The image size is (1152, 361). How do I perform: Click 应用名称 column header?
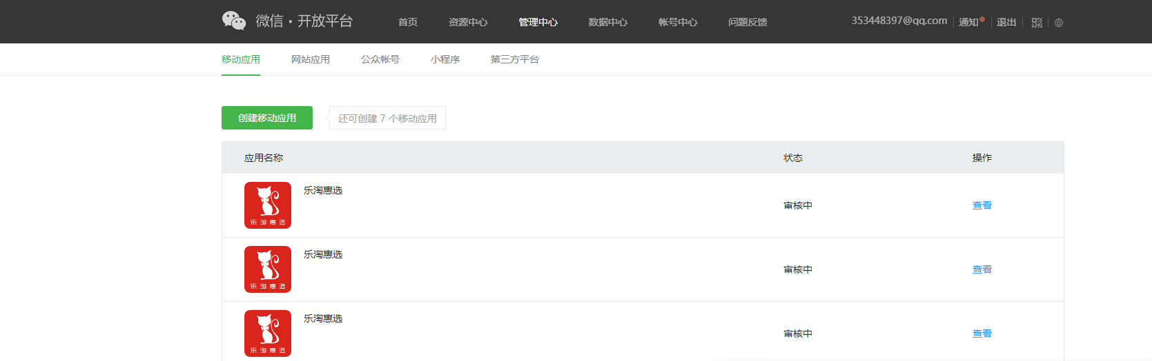(x=264, y=158)
